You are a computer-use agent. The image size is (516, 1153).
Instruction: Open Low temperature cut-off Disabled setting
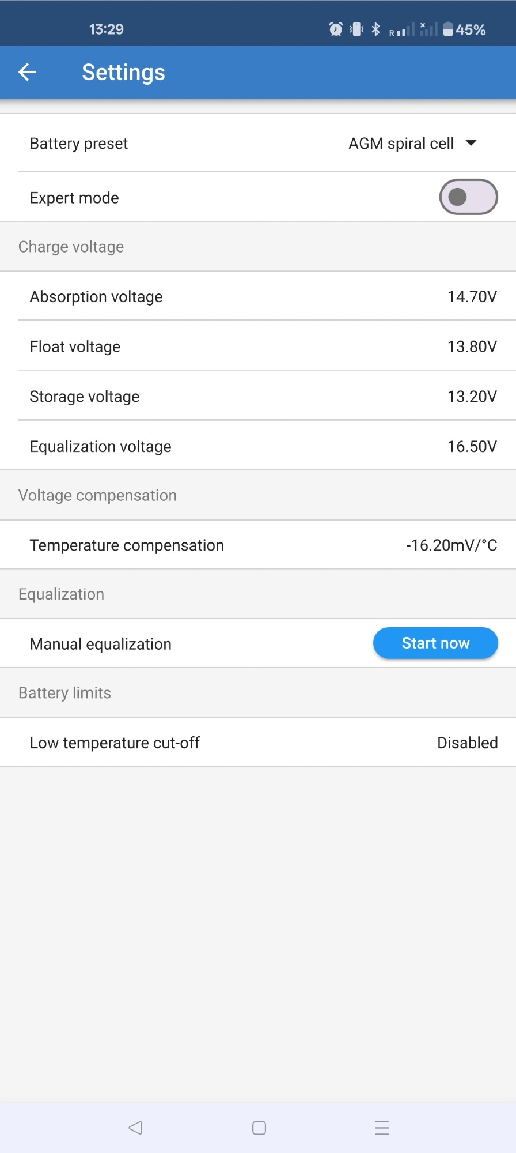(467, 743)
